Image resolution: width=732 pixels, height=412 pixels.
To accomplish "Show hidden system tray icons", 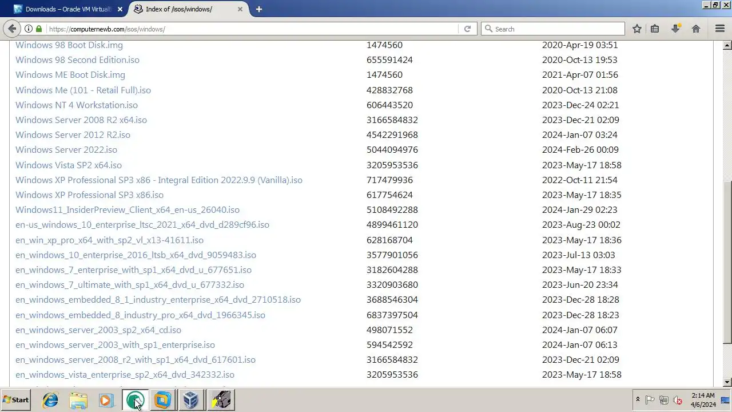I will 638,400.
